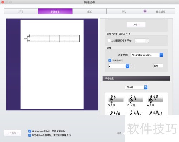Image resolution: width=179 pixels, height=142 pixels.
Task: Open the 学习 (Learn) tab
Action: 21,11
